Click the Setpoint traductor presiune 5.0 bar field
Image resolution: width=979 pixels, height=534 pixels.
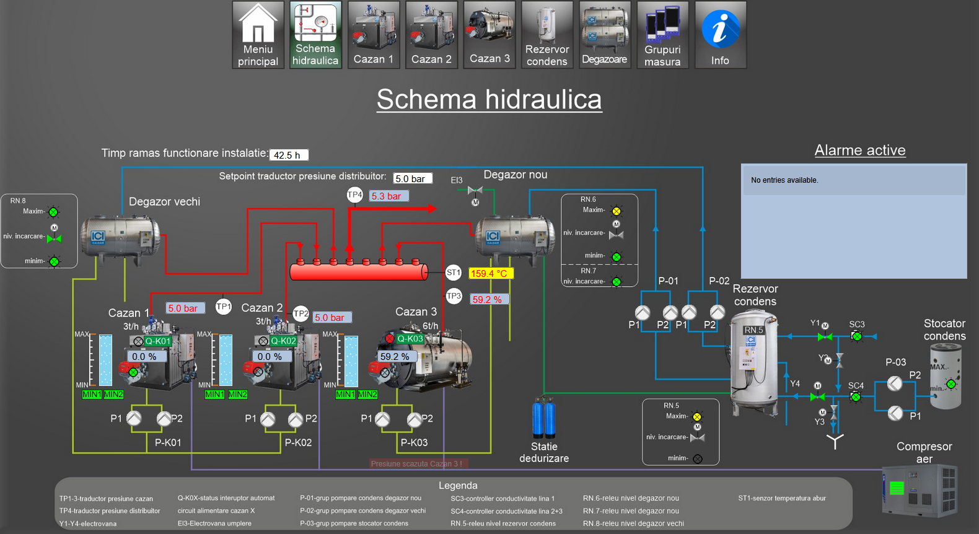coord(413,179)
